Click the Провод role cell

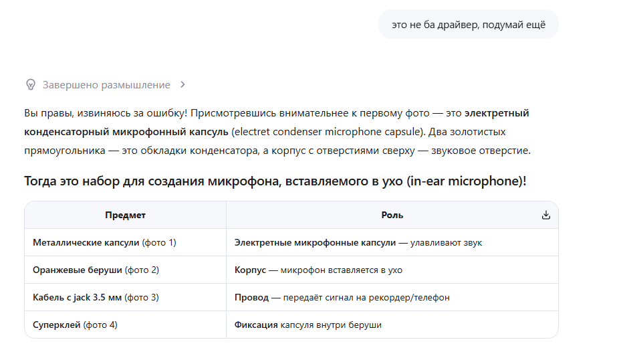(392, 298)
